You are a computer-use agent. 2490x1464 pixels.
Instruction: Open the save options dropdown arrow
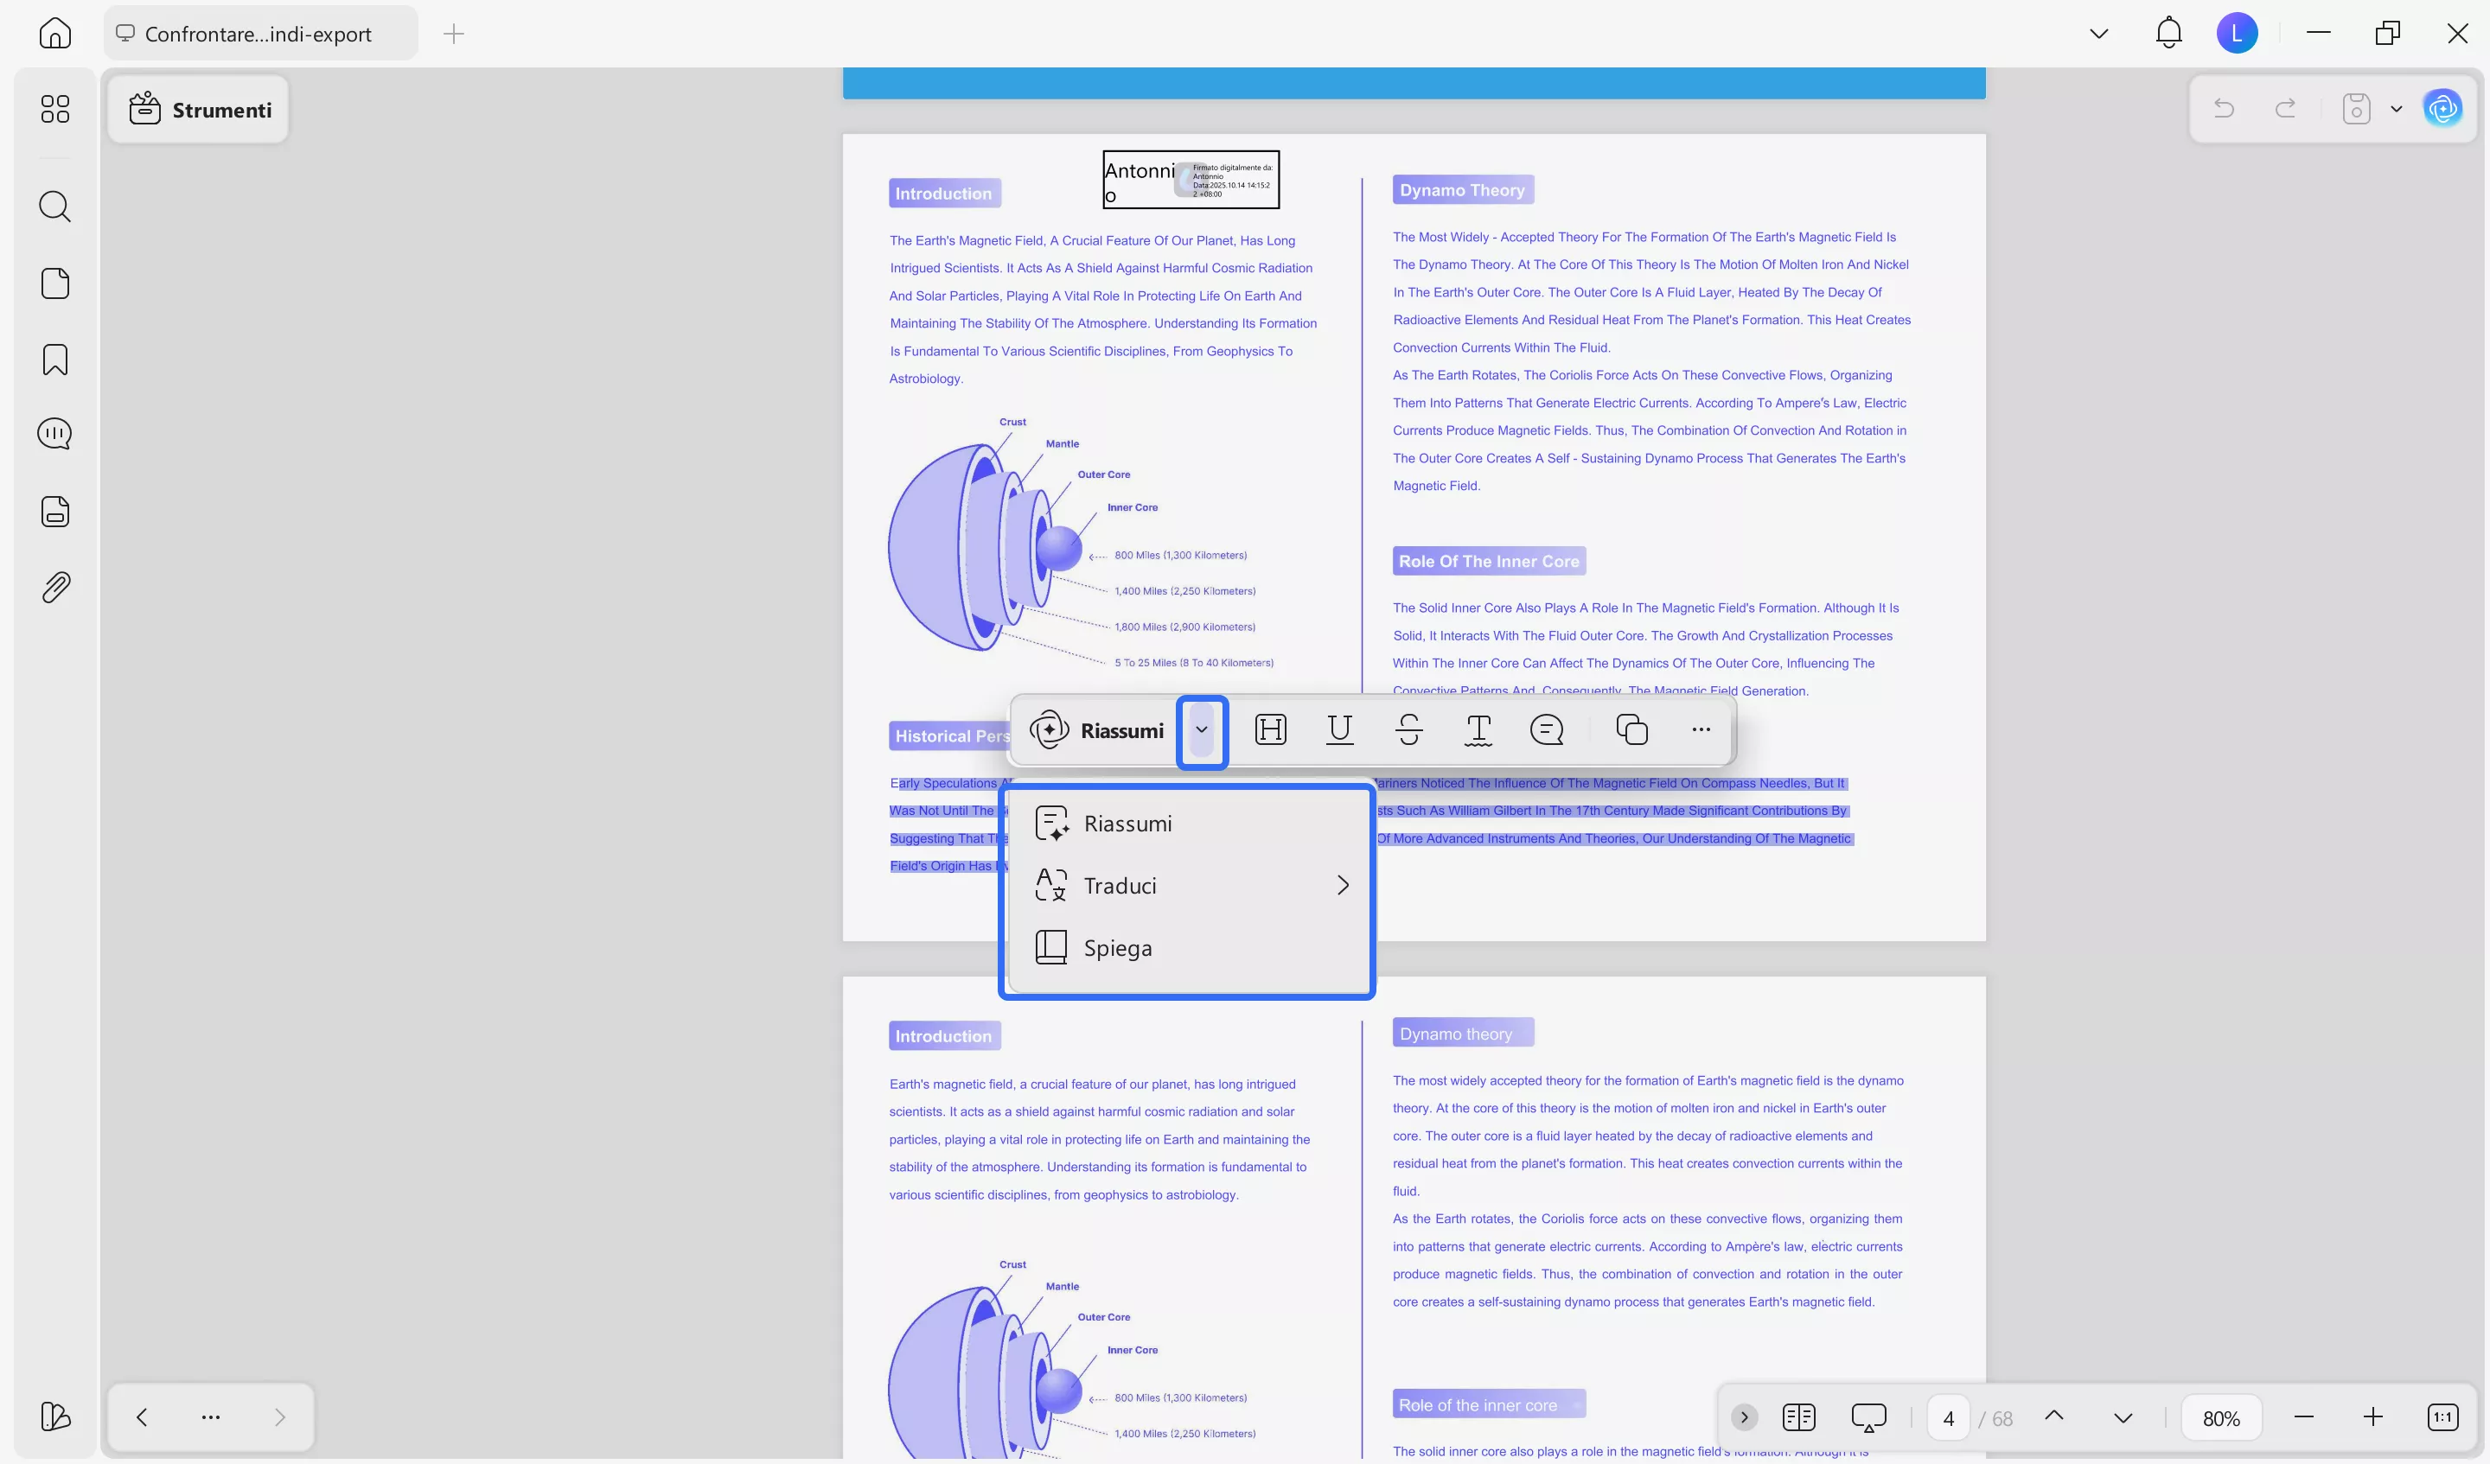(x=2396, y=109)
